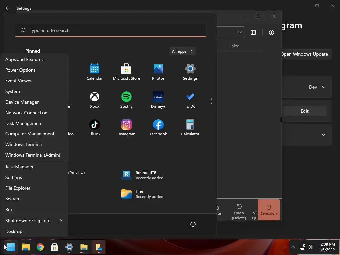340x255 pixels.
Task: Launch TikTok from pinned apps
Action: point(95,128)
